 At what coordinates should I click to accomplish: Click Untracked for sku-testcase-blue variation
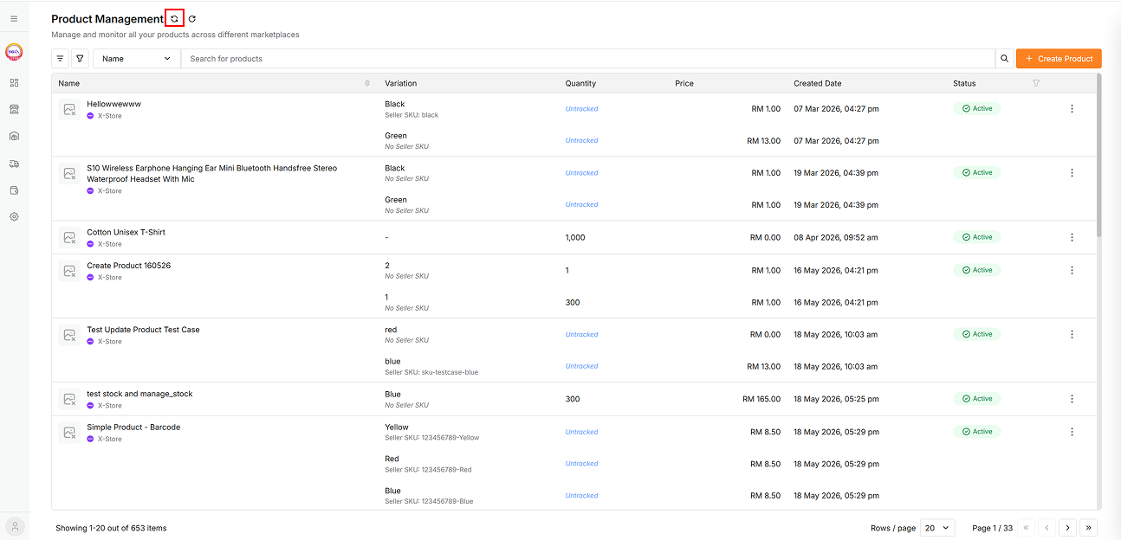tap(582, 366)
